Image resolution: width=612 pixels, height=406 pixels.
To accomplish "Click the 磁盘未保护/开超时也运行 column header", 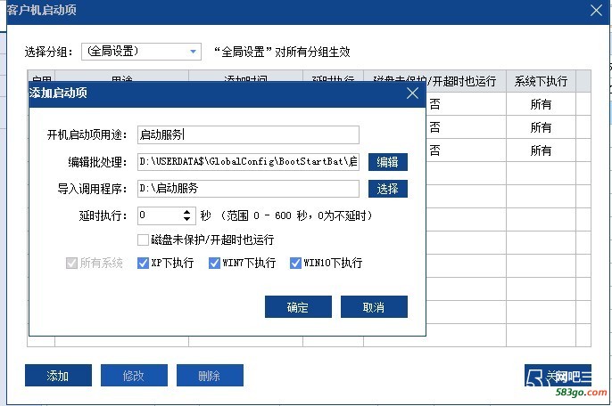I will click(434, 81).
